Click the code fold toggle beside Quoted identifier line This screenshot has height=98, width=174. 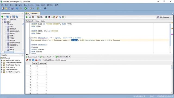point(30,38)
